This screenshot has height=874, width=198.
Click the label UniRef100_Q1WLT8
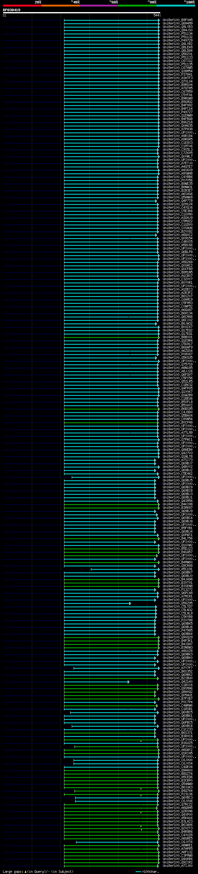(178, 456)
